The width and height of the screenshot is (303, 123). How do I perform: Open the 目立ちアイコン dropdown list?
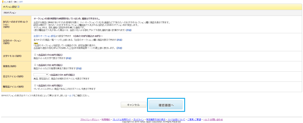(41, 75)
